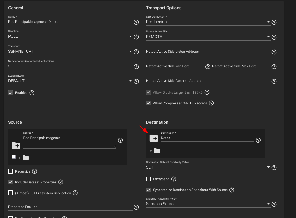The width and height of the screenshot is (296, 218).
Task: Open help for Netcat Active Side dropdown
Action: click(x=274, y=37)
